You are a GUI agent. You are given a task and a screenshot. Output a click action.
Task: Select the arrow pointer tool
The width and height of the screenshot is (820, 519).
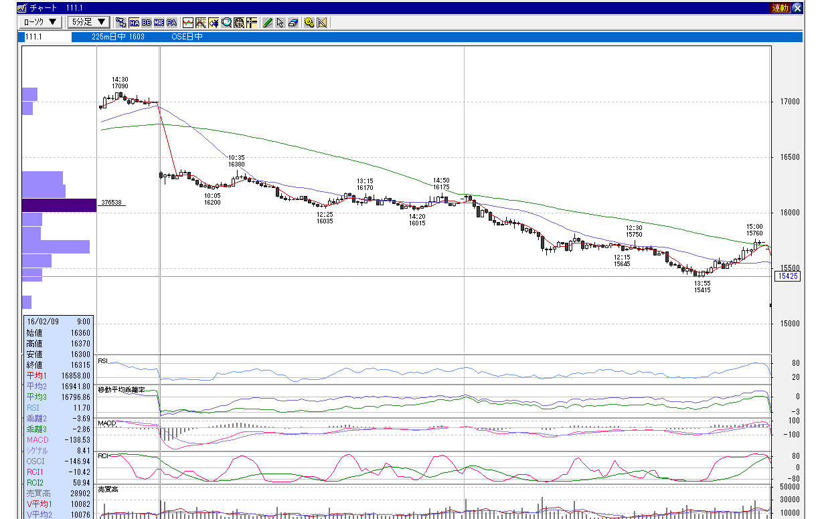coord(280,23)
